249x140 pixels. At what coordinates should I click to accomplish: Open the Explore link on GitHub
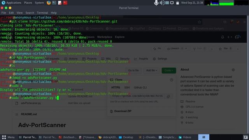coord(120,37)
